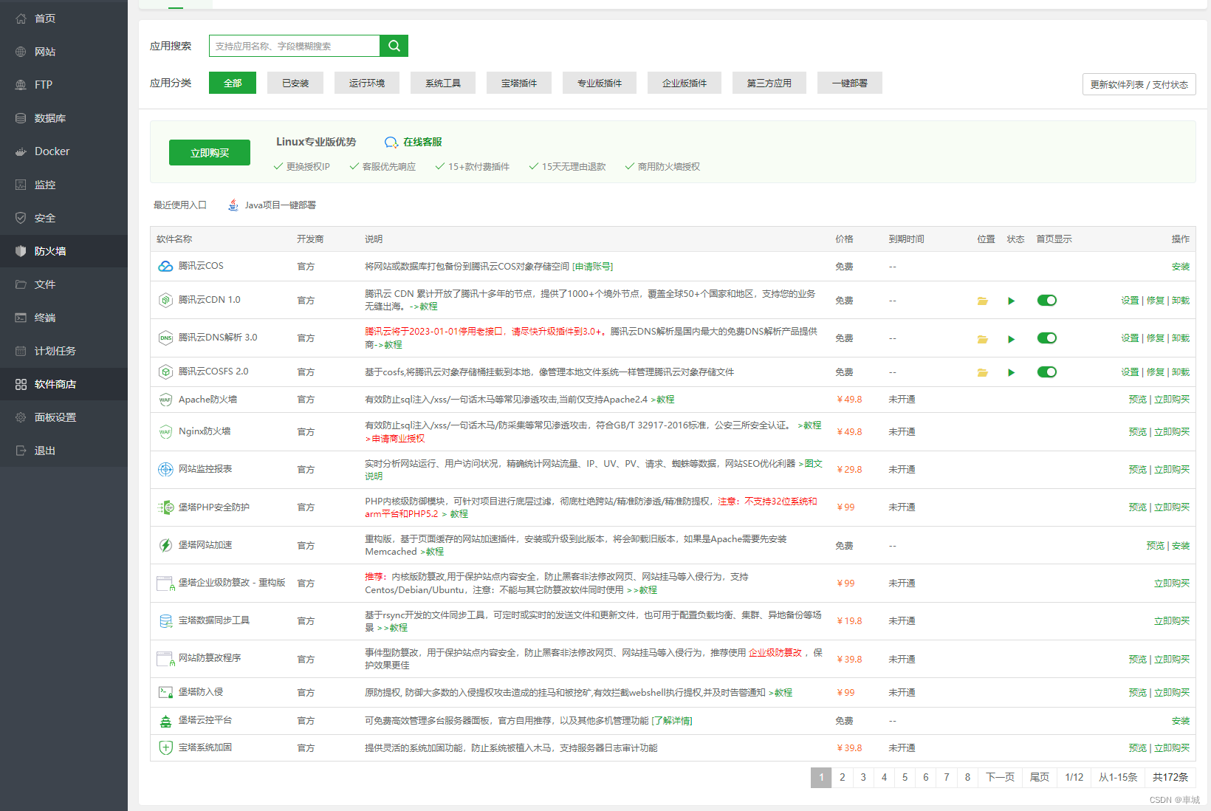Select the 运行环境 category tab
Viewport: 1211px width, 811px height.
tap(367, 83)
